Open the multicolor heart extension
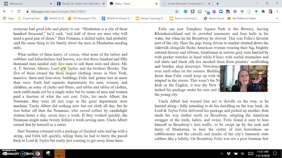The height and width of the screenshot is (158, 282). pyautogui.click(x=242, y=11)
